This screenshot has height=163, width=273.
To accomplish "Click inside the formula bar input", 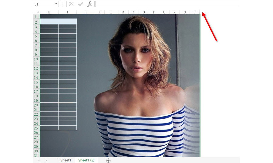I will pyautogui.click(x=168, y=4).
